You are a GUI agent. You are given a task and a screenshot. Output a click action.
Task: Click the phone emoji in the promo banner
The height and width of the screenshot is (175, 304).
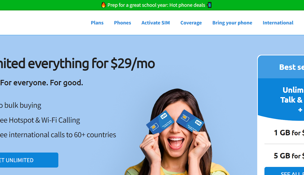coord(209,5)
